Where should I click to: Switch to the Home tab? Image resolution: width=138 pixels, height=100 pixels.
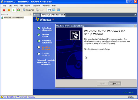[x=37, y=15]
